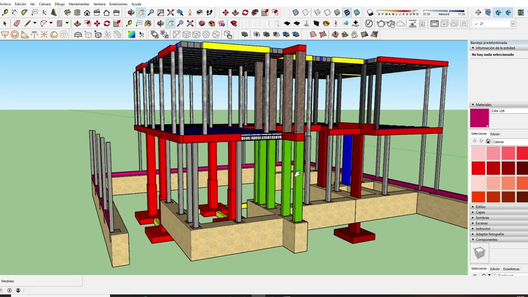Start V-Ray teapot render

pyautogui.click(x=381, y=24)
